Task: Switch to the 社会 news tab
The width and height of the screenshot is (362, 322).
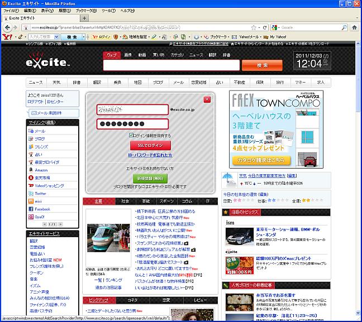Action: 125,201
